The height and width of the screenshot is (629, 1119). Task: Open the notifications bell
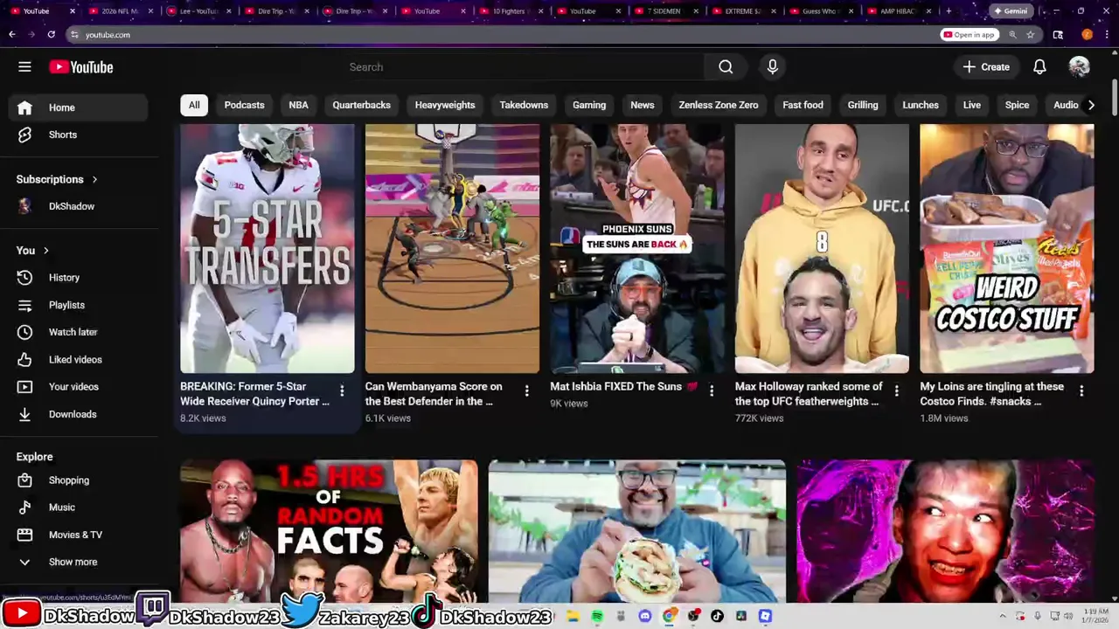[1039, 67]
